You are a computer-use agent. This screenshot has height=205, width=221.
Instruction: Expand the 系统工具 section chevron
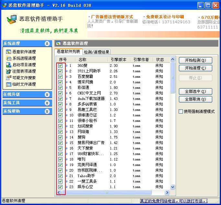click(47, 103)
